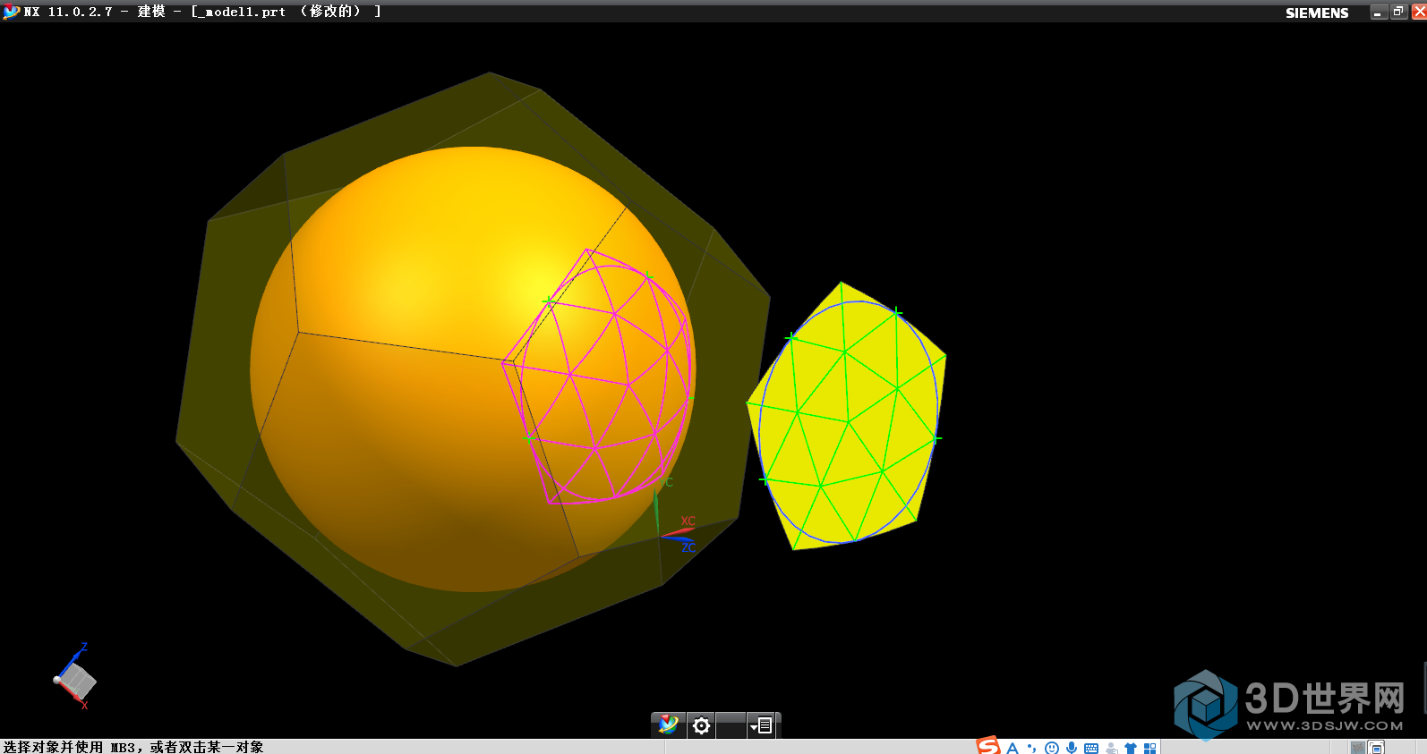The image size is (1427, 754).
Task: Toggle Sogou punctuation mode
Action: coord(1032,748)
